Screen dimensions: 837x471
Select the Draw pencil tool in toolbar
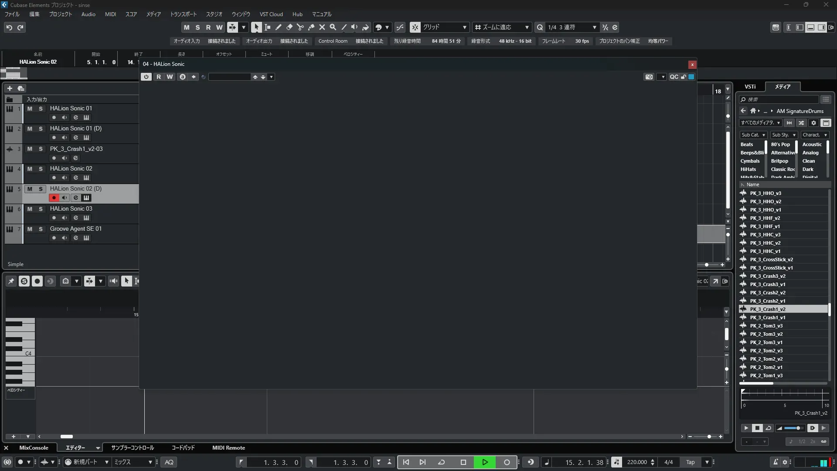pyautogui.click(x=279, y=27)
